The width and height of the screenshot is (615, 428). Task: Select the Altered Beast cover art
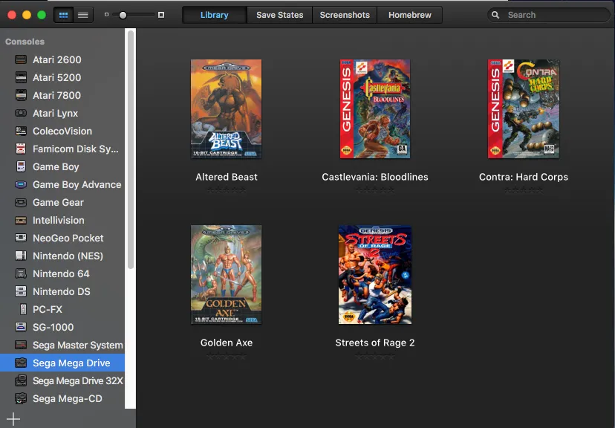point(226,109)
